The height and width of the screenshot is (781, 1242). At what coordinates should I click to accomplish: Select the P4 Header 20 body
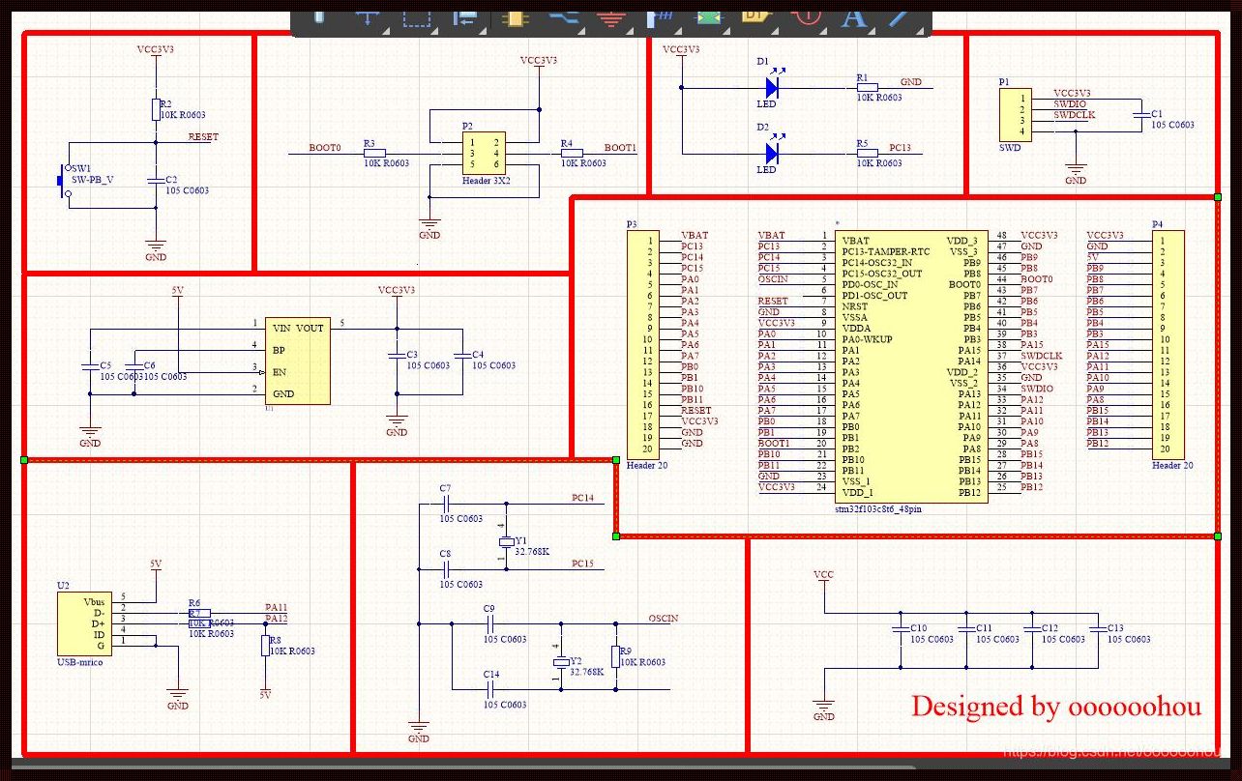1167,345
